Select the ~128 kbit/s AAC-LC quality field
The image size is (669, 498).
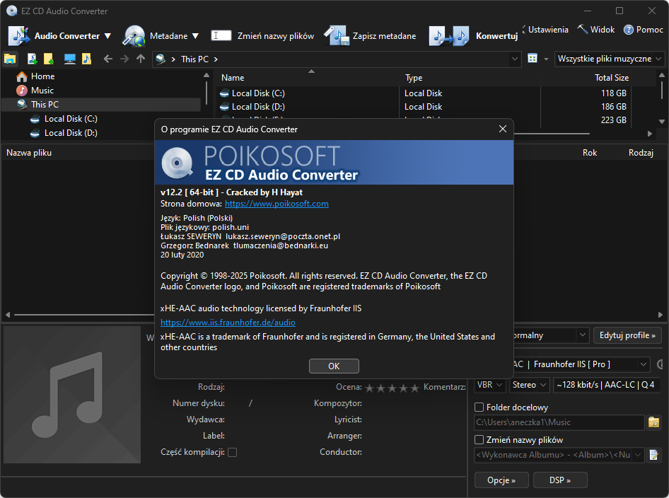(606, 385)
